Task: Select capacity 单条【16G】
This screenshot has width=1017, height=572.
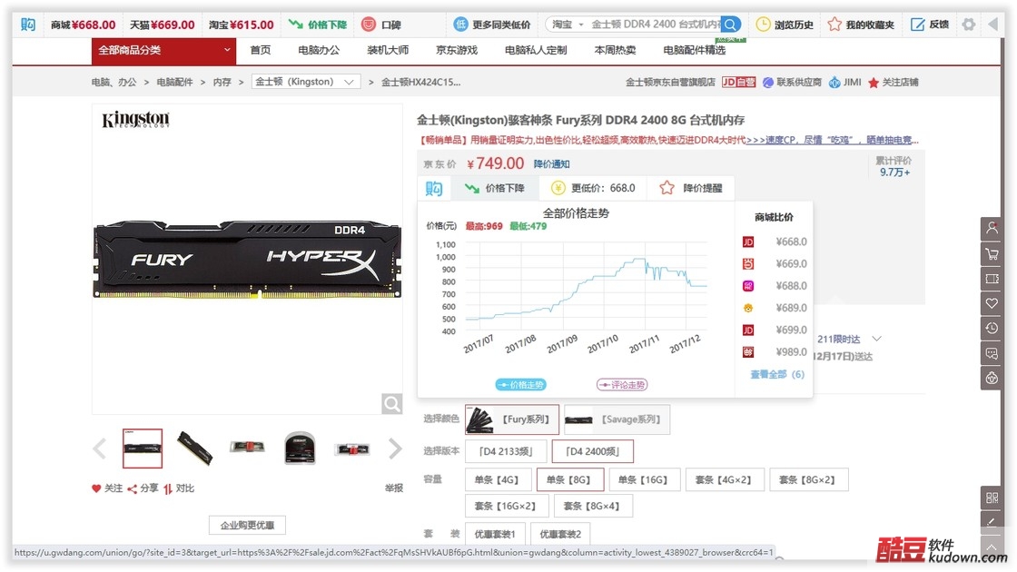Action: point(645,480)
